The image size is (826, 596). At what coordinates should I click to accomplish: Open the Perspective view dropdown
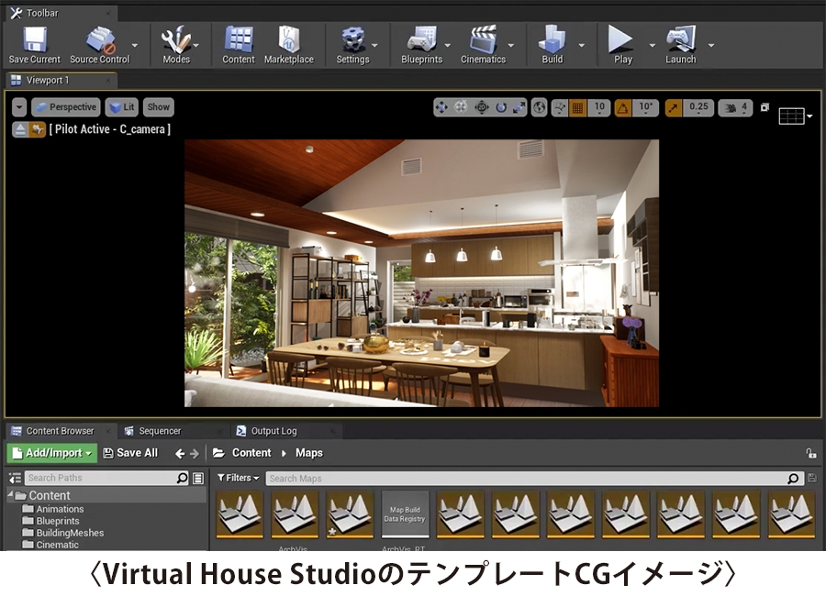[65, 106]
